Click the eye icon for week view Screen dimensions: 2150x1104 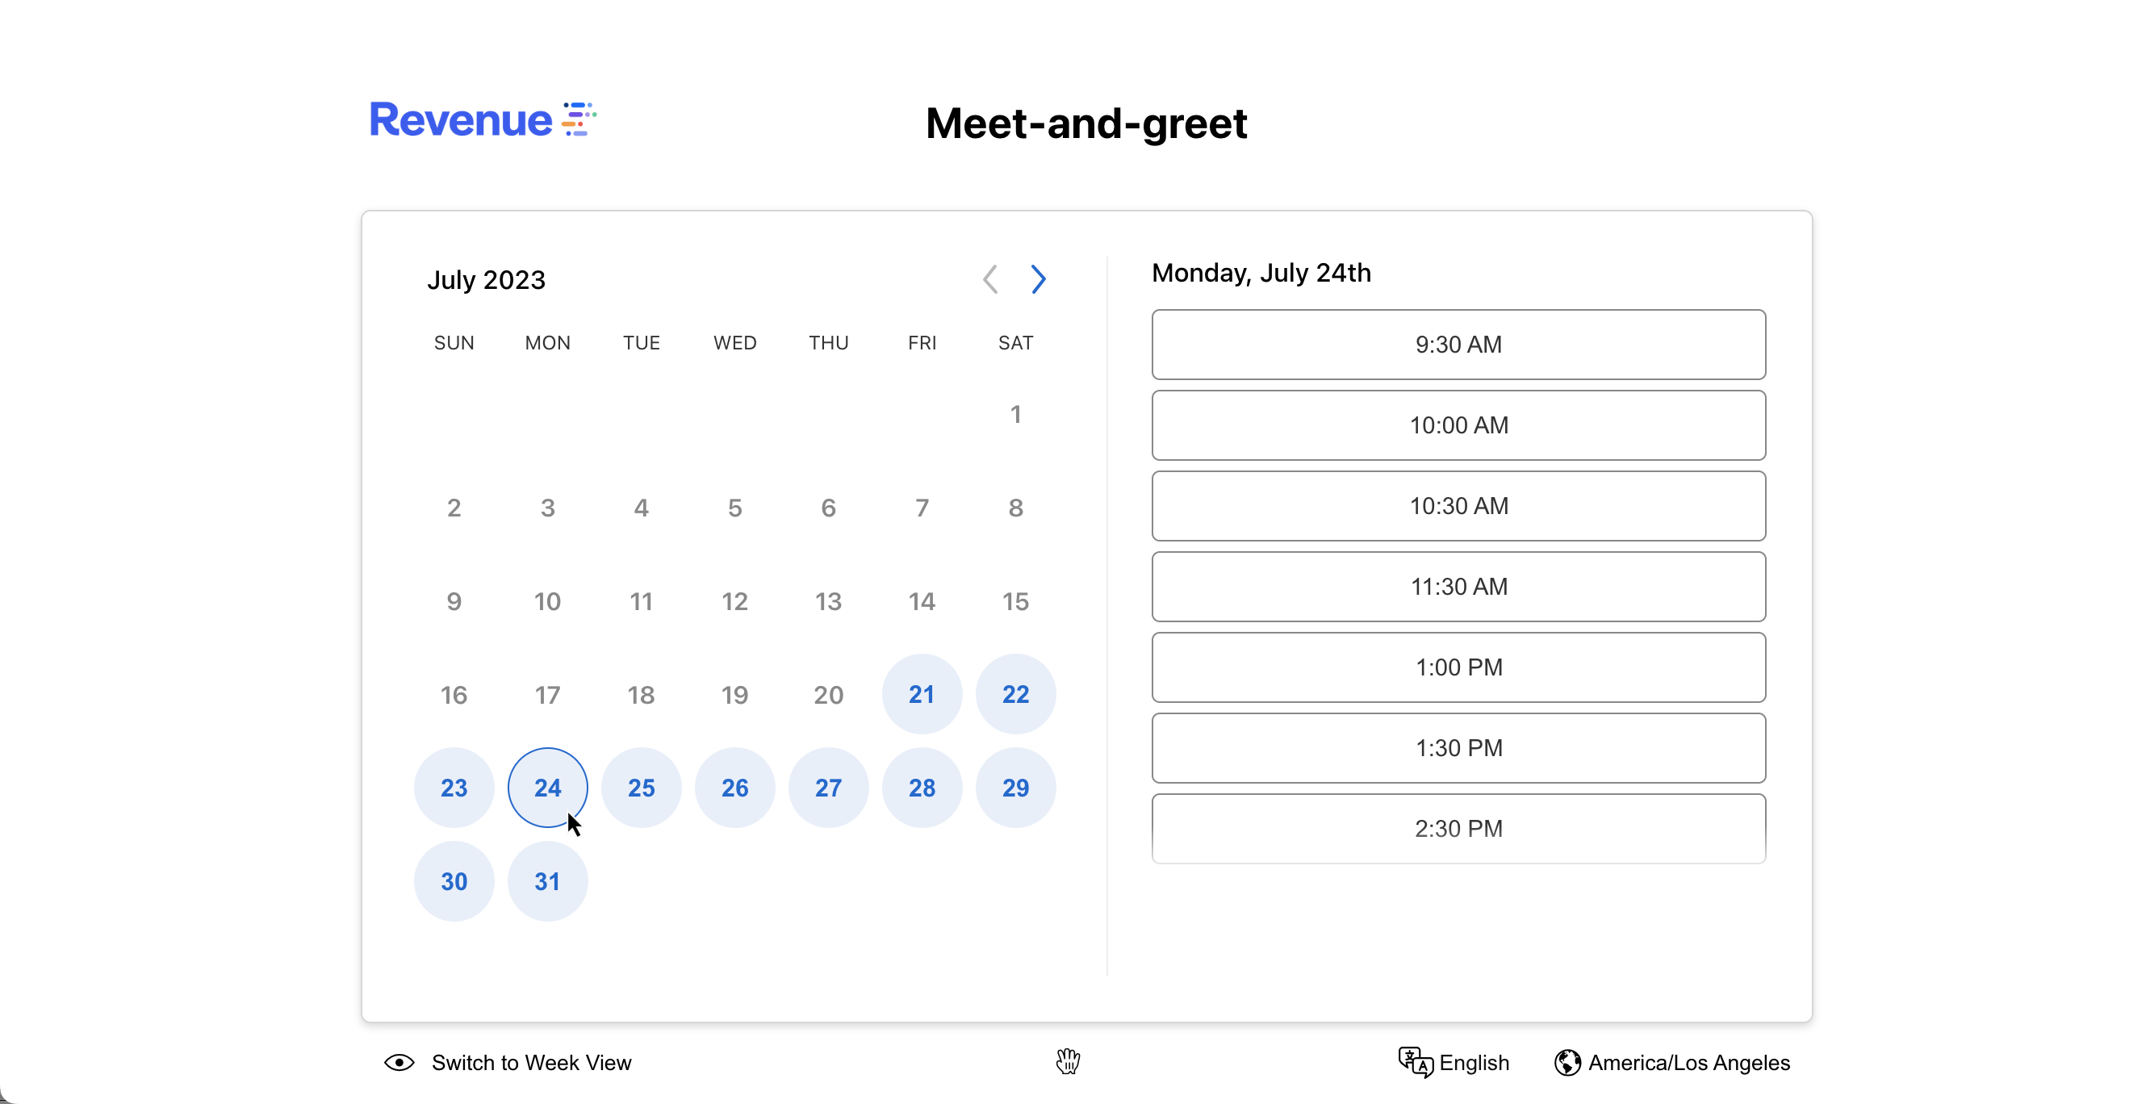coord(399,1062)
